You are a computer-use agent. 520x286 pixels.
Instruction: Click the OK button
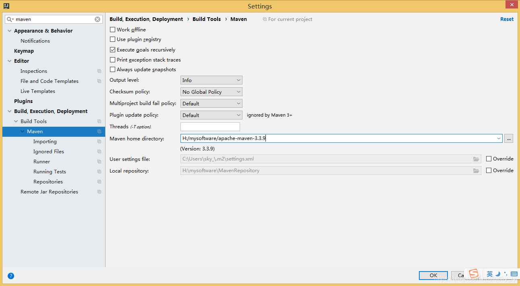point(433,276)
